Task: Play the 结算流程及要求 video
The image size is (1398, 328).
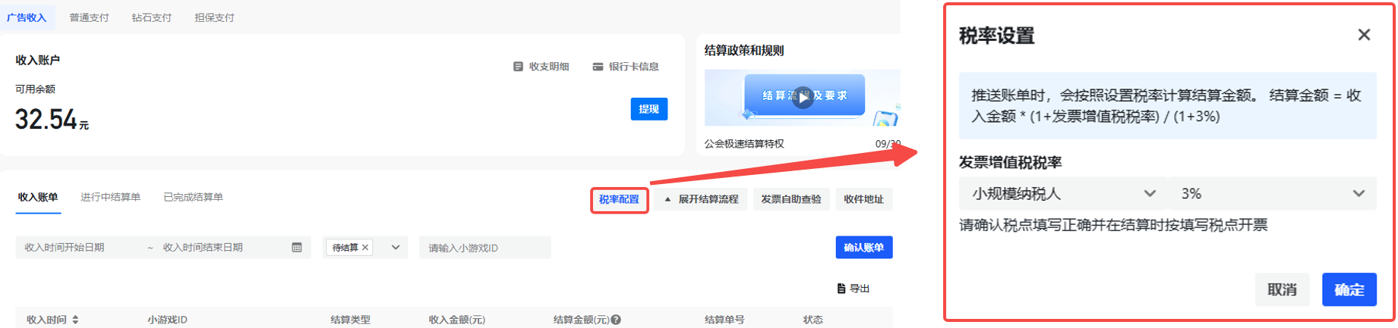Action: pos(803,97)
